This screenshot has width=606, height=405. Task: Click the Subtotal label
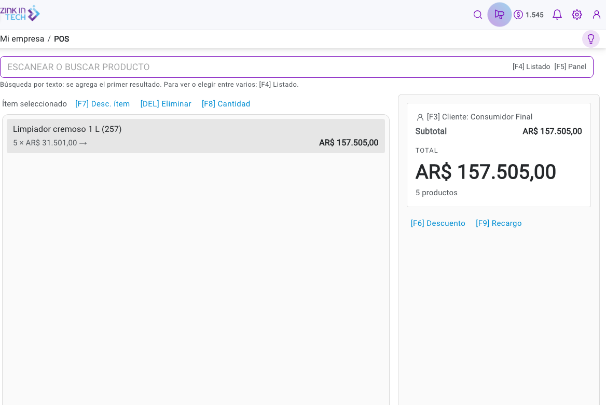pos(431,131)
